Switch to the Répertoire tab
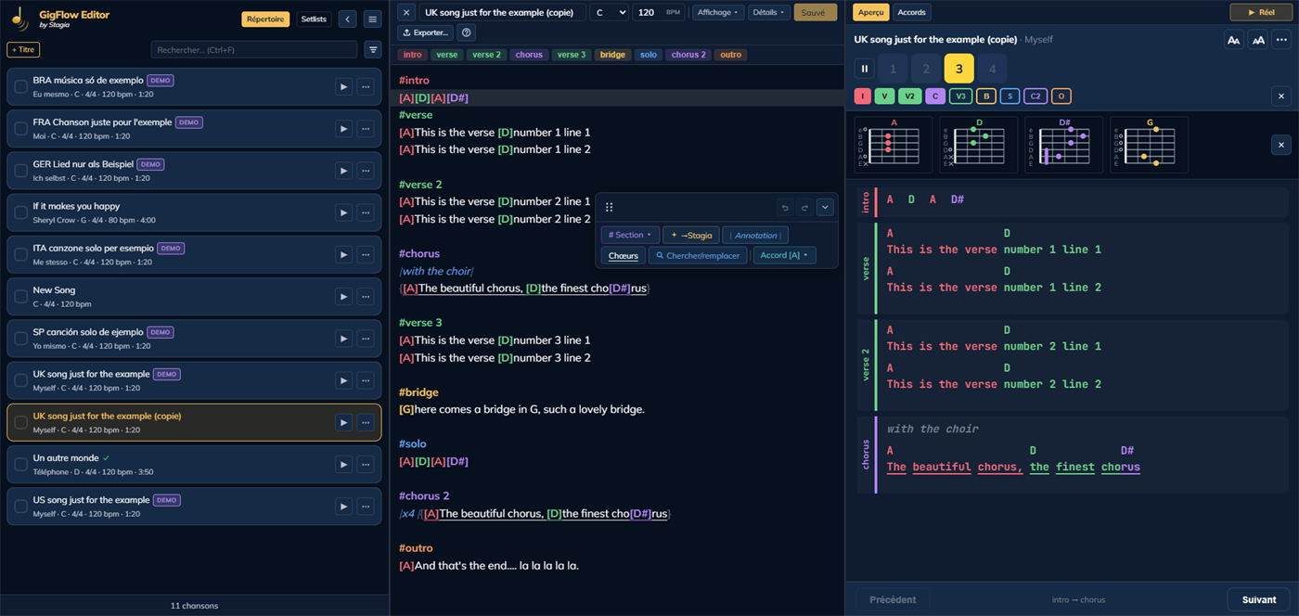This screenshot has width=1299, height=616. click(x=265, y=19)
